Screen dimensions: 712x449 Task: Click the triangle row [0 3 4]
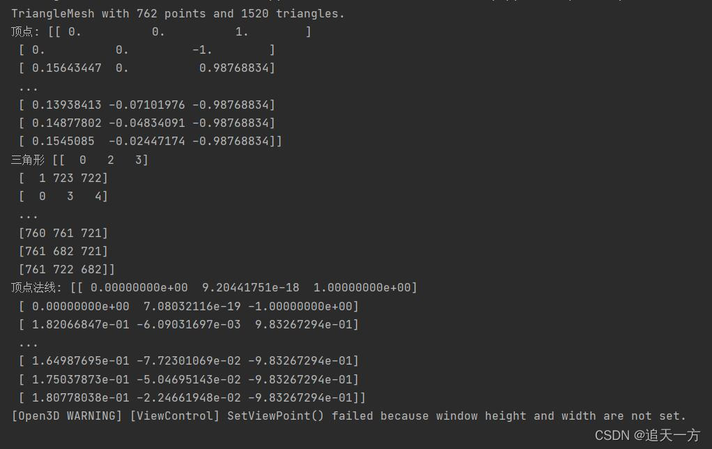pyautogui.click(x=63, y=196)
